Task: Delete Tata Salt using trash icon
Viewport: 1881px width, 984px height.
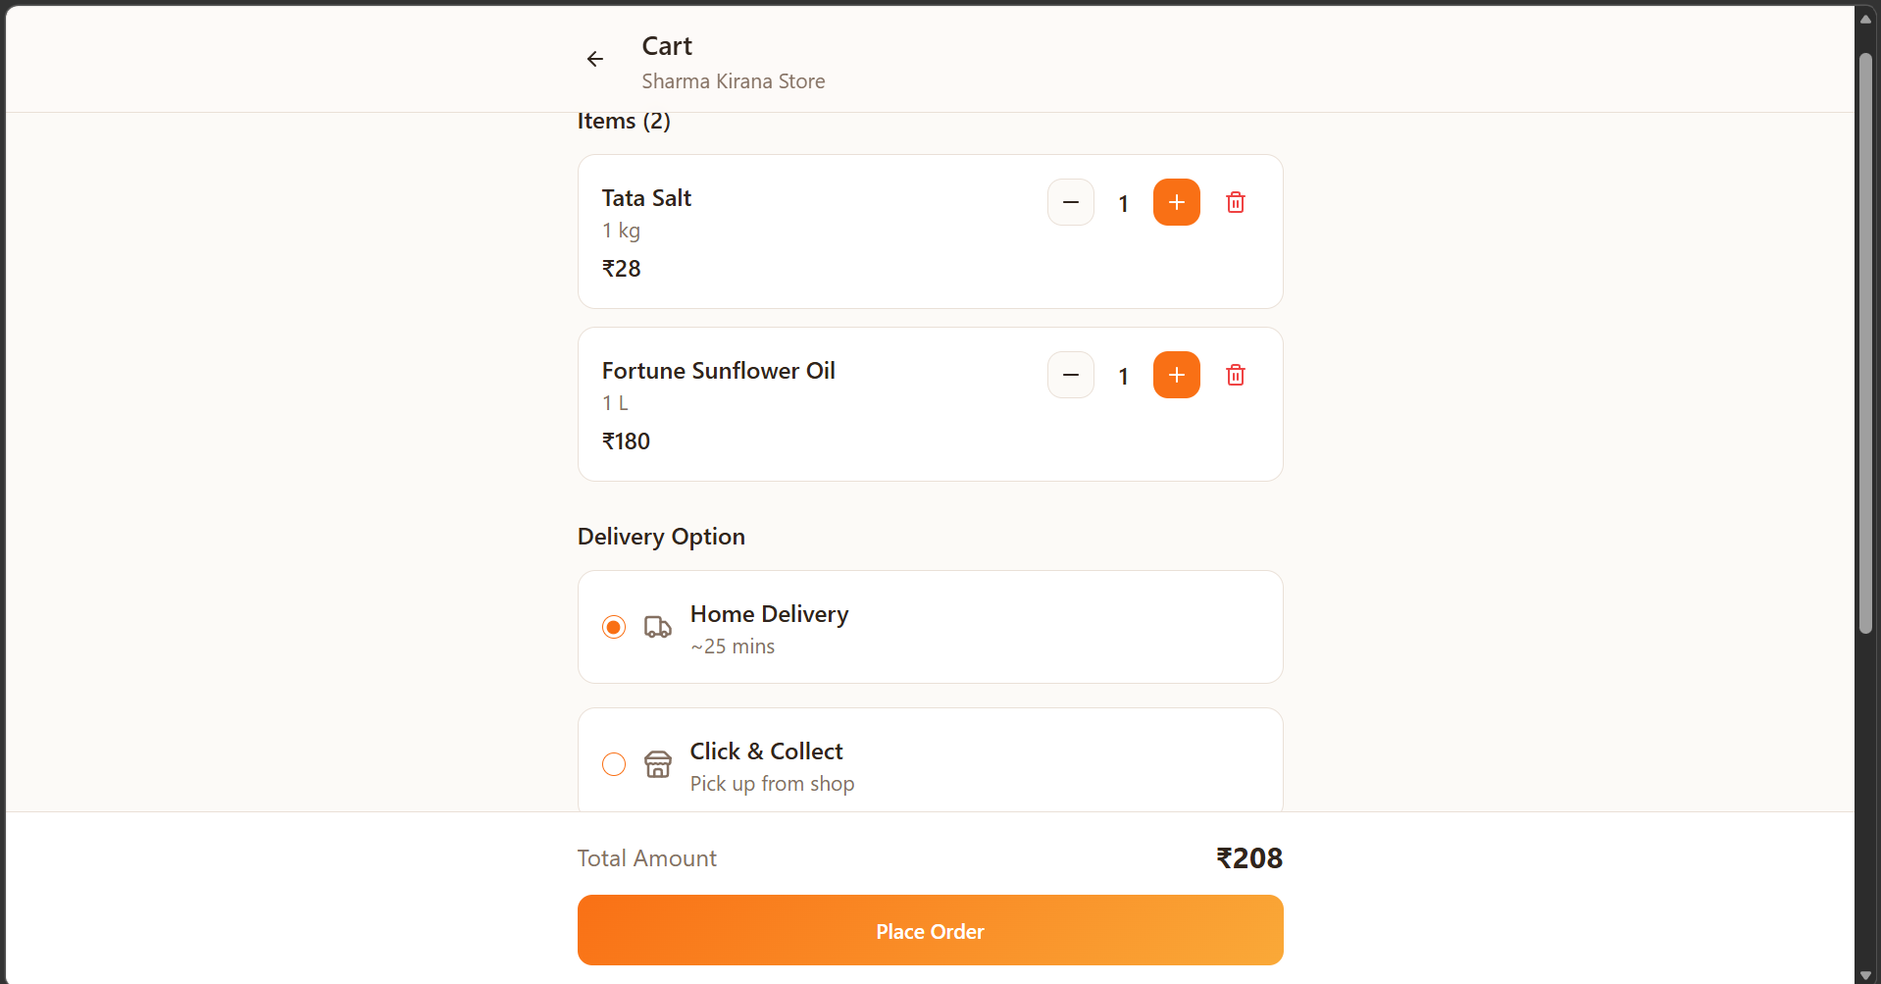Action: pyautogui.click(x=1235, y=202)
